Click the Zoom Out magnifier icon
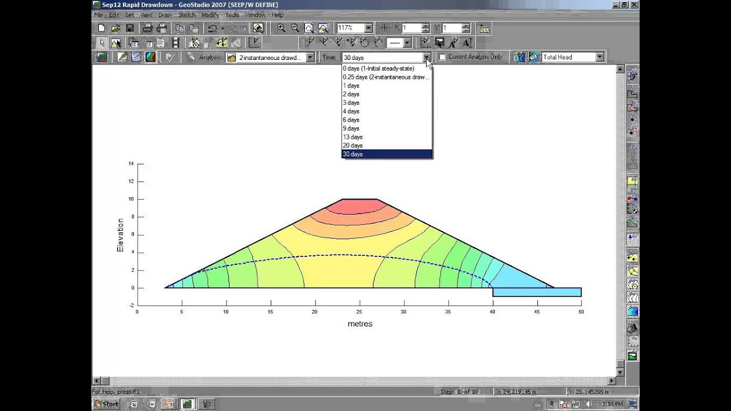This screenshot has height=411, width=731. 295,28
